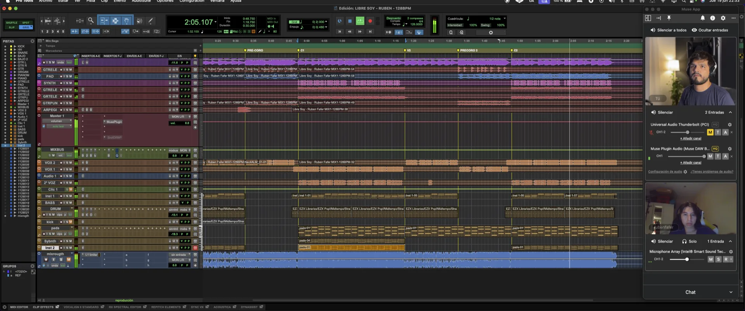745x311 pixels.
Task: Select the Pencil tool
Action: click(x=151, y=21)
